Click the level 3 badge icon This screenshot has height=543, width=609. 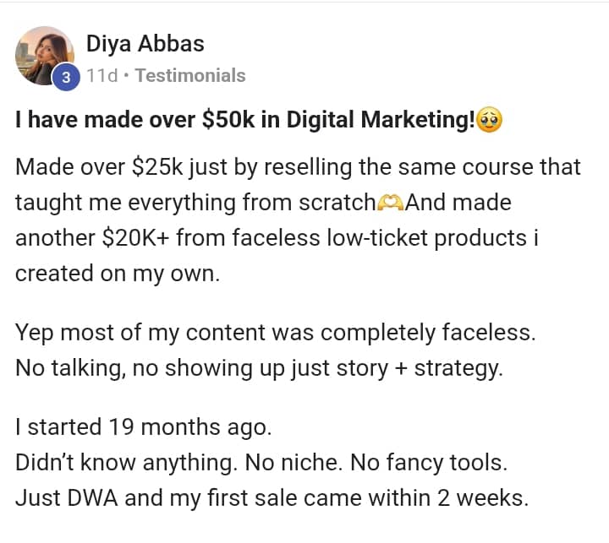pyautogui.click(x=67, y=77)
